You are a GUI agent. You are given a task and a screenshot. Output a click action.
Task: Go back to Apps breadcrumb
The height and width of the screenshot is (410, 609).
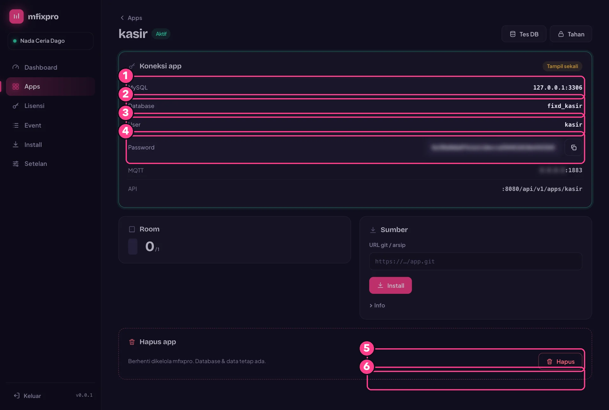pos(131,18)
